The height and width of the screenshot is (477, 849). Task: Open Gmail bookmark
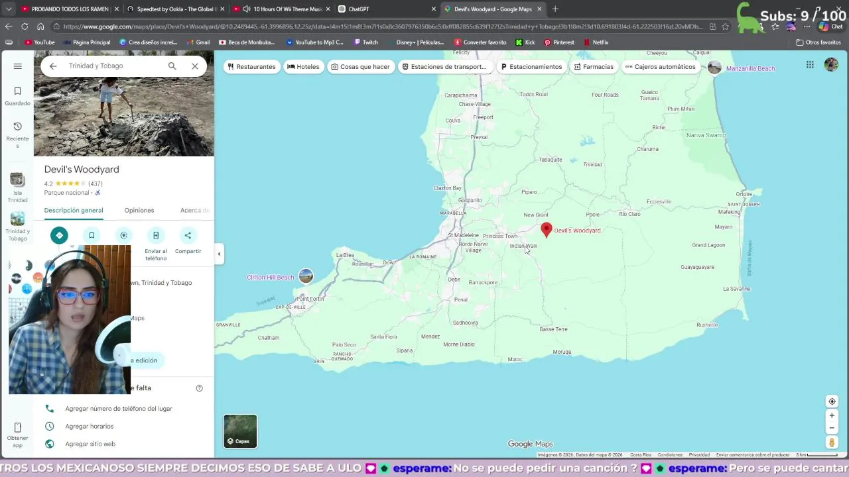[198, 42]
